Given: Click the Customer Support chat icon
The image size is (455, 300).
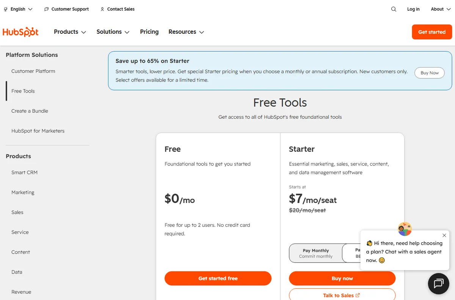Looking at the screenshot, I should click(x=46, y=9).
